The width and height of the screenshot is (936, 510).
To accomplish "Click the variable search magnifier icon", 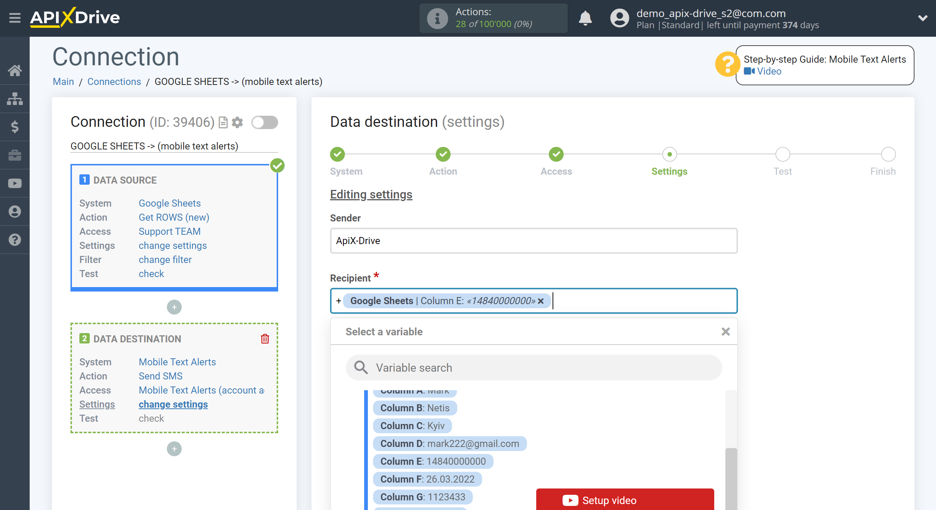I will [x=361, y=368].
